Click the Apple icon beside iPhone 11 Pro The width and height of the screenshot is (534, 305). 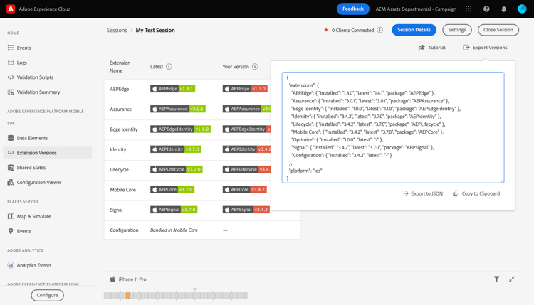click(112, 279)
